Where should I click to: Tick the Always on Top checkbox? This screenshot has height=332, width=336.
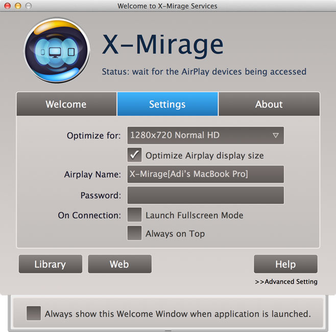[134, 233]
